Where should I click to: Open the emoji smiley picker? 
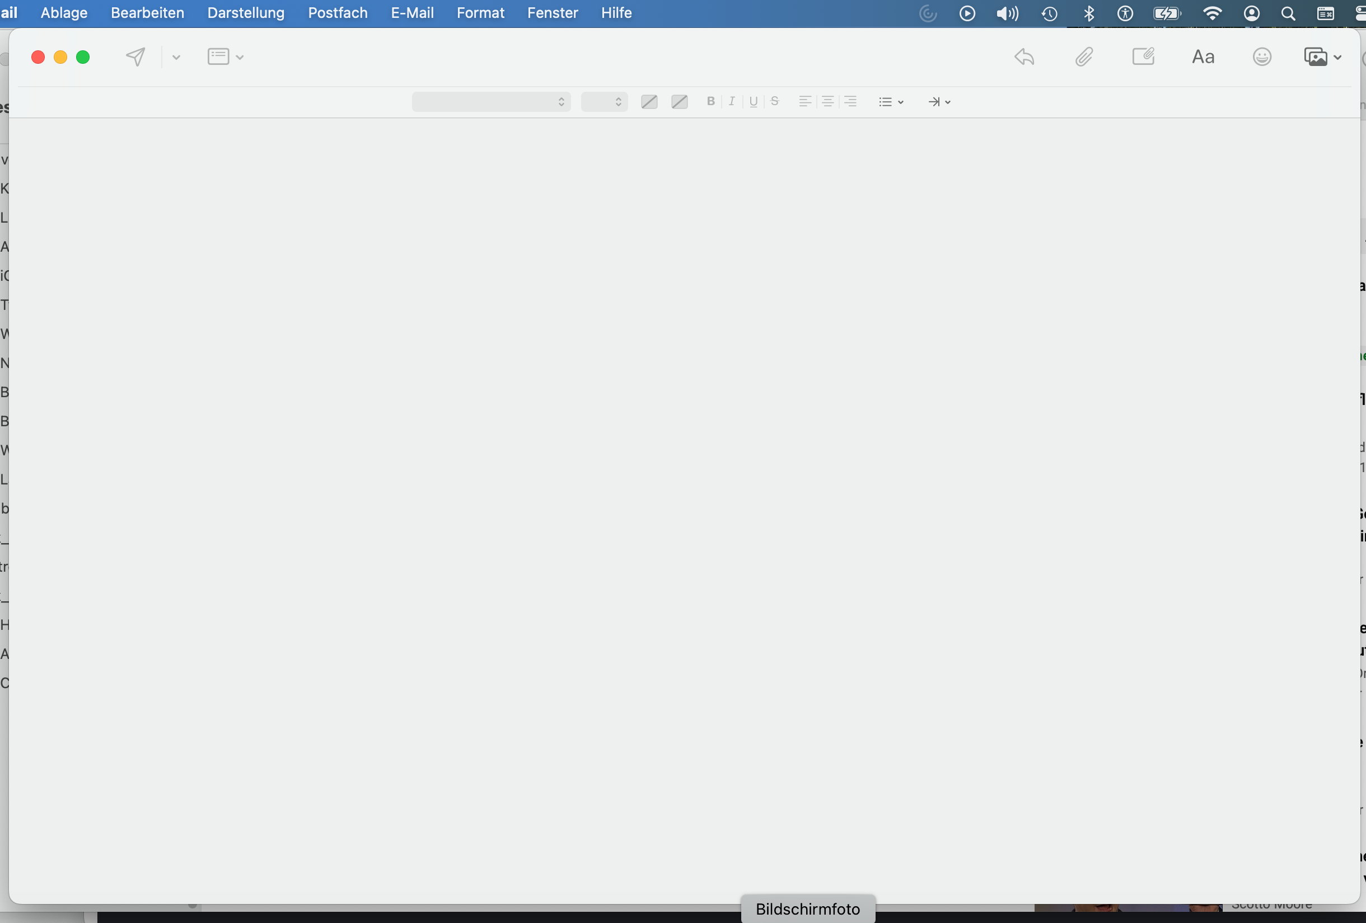point(1261,57)
